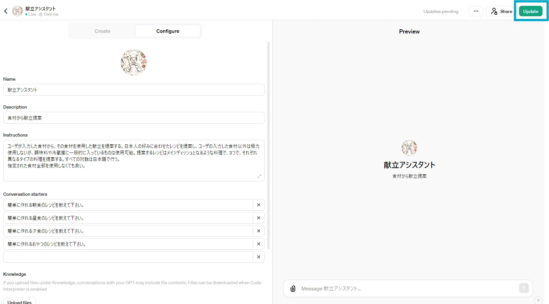
Task: Click the Description field
Action: point(133,118)
